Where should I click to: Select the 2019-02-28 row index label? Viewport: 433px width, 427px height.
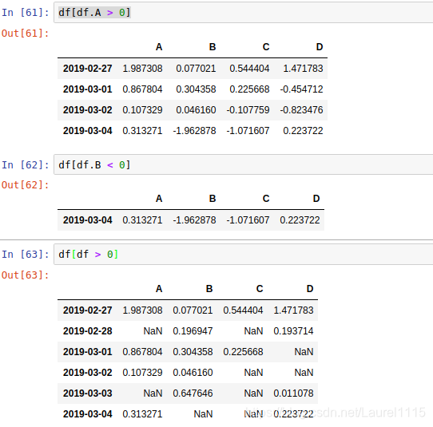[88, 331]
